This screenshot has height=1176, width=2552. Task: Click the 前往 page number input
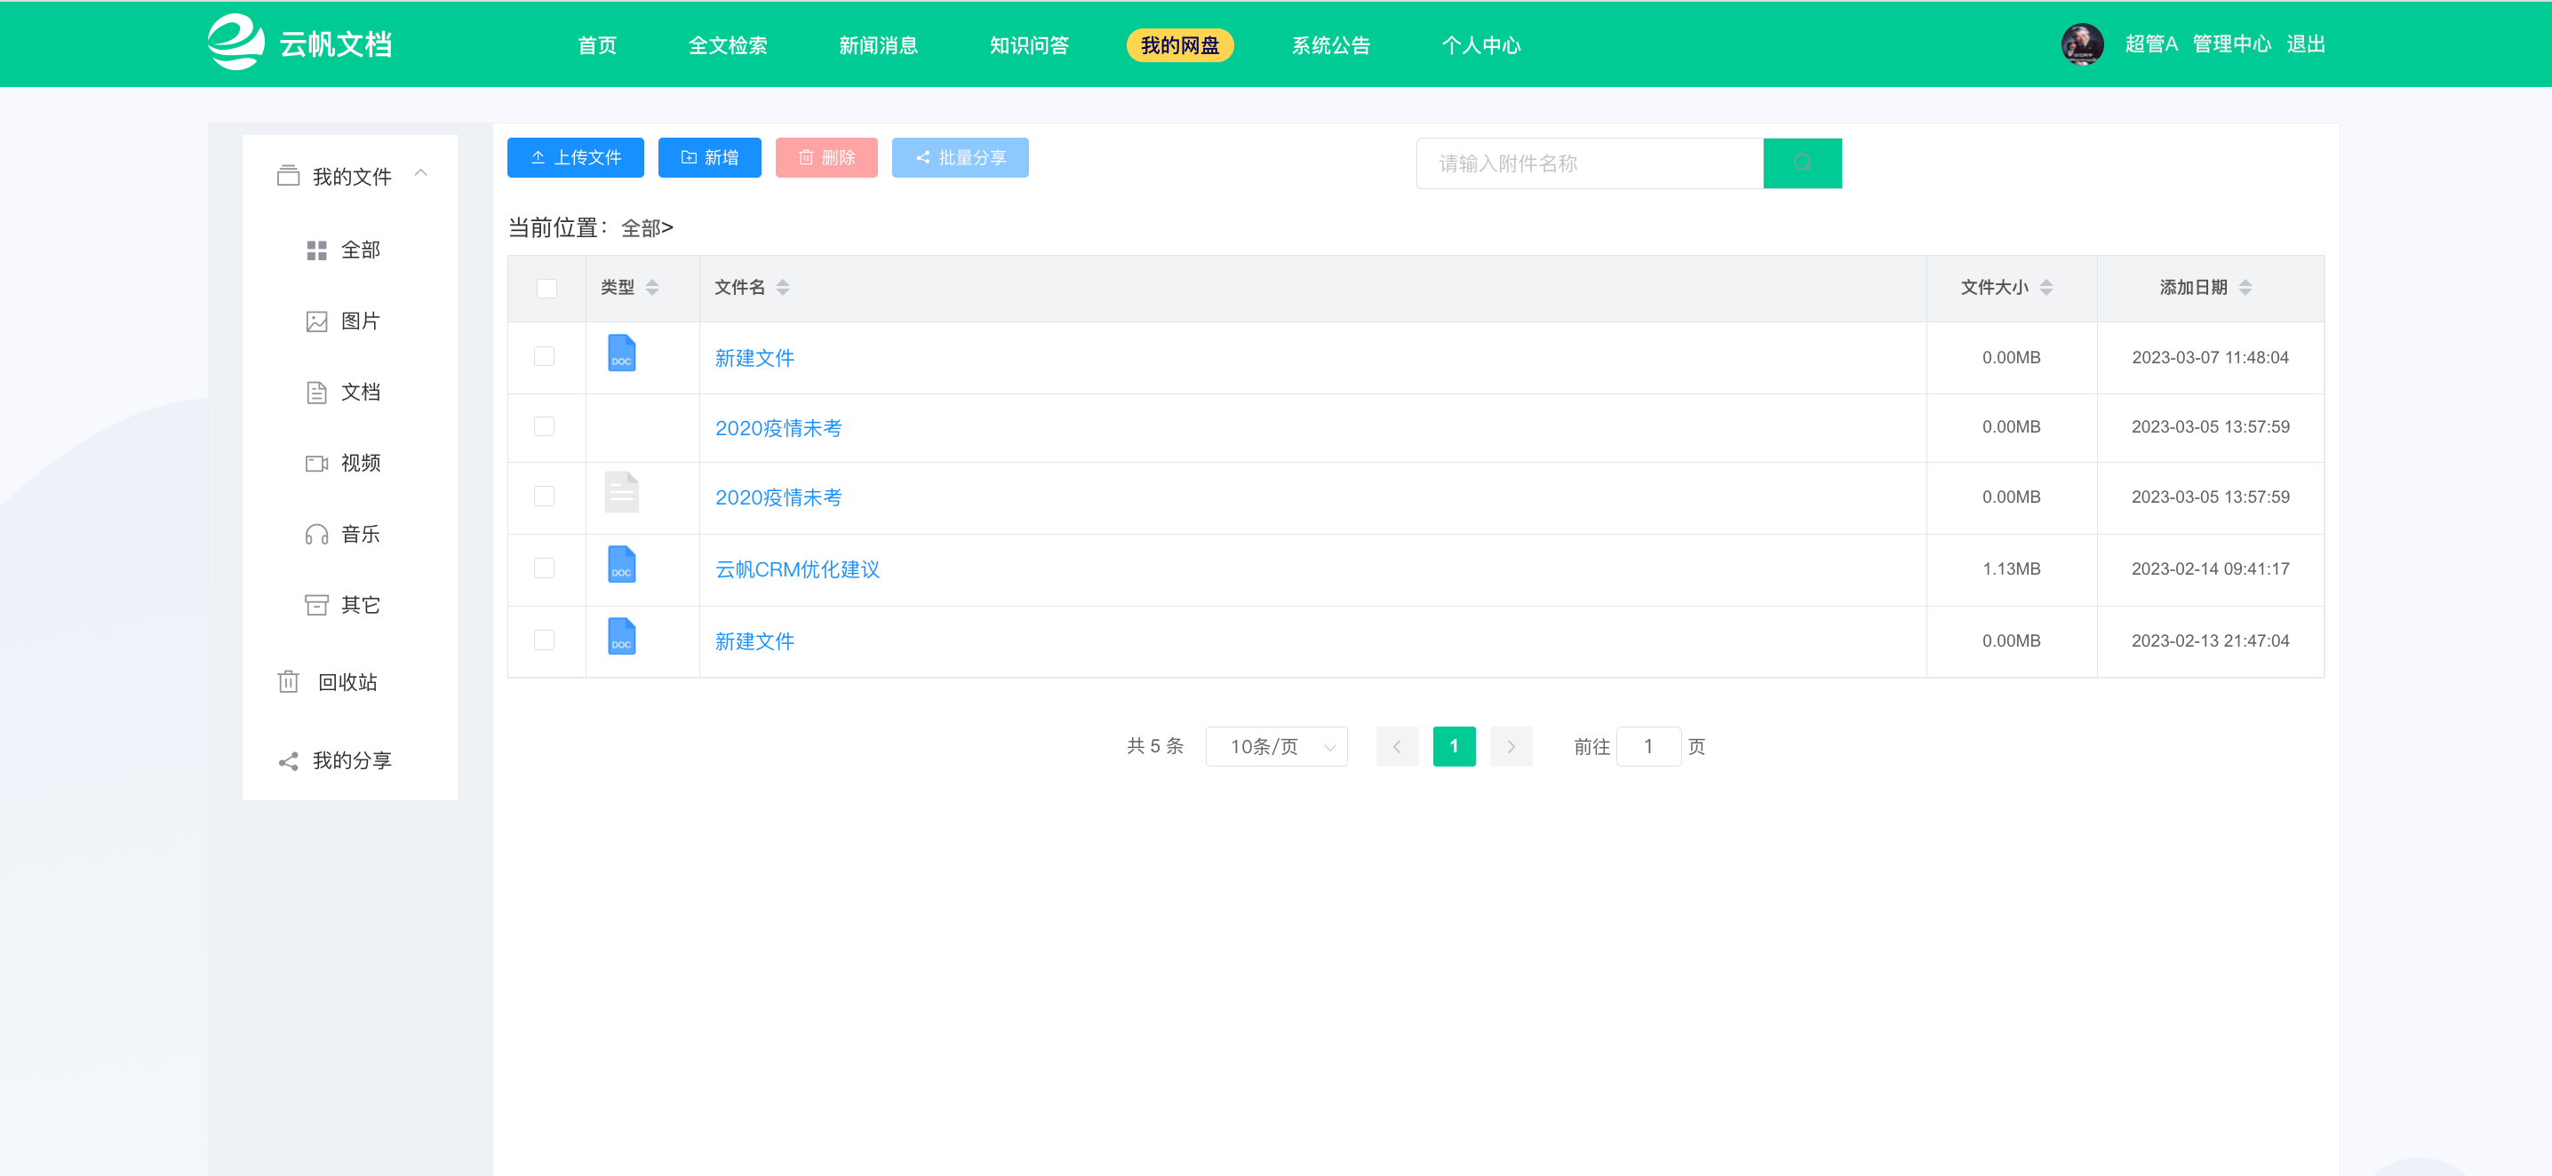[x=1648, y=746]
